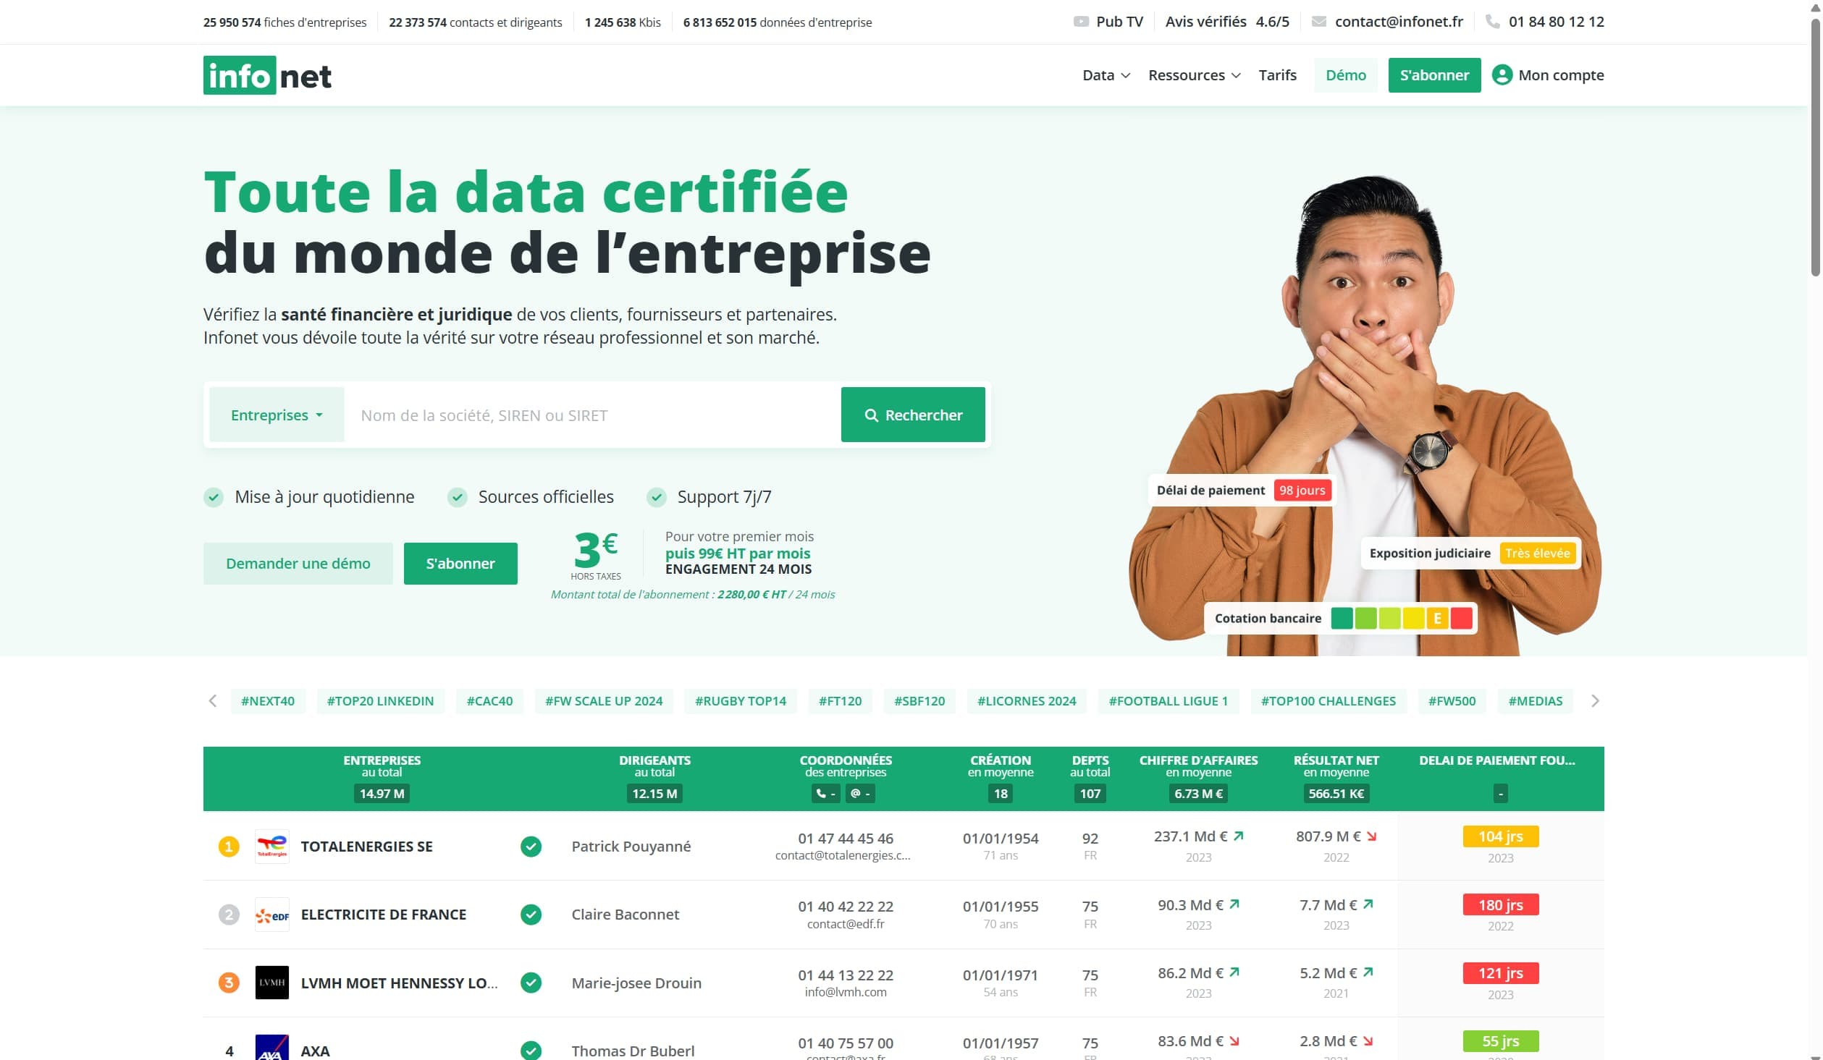Open the Tarifs menu item
Viewport: 1823px width, 1060px height.
1277,75
